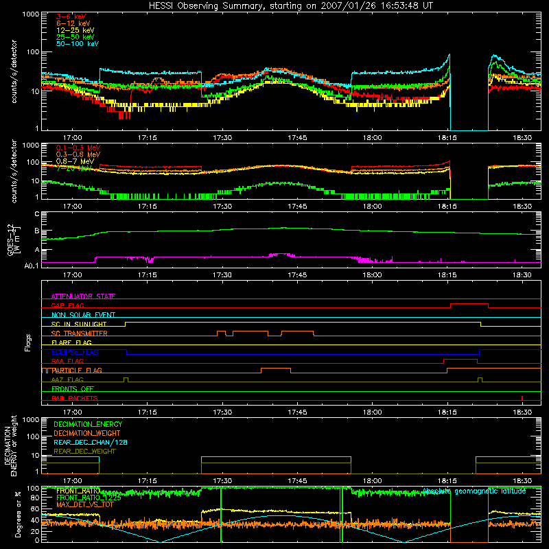Select the 12-25 keV legend label
The height and width of the screenshot is (549, 549).
tap(75, 30)
